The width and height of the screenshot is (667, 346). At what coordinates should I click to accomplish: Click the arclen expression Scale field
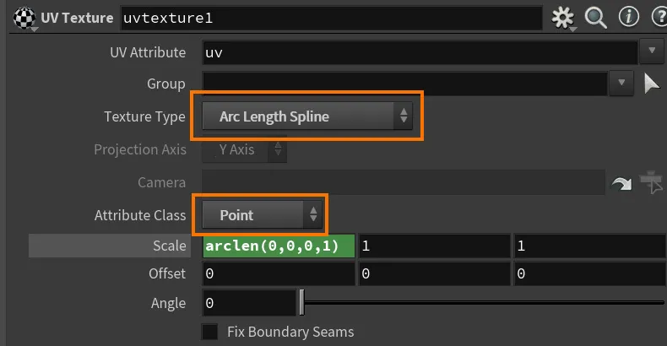point(279,246)
